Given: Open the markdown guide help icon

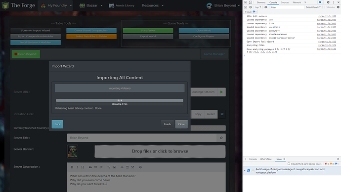Looking at the screenshot, I should [x=140, y=167].
